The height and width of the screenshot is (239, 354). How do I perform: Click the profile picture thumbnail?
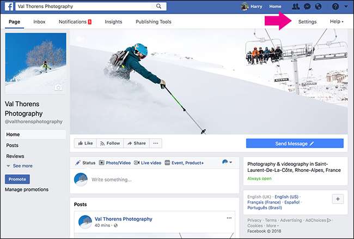pos(35,63)
